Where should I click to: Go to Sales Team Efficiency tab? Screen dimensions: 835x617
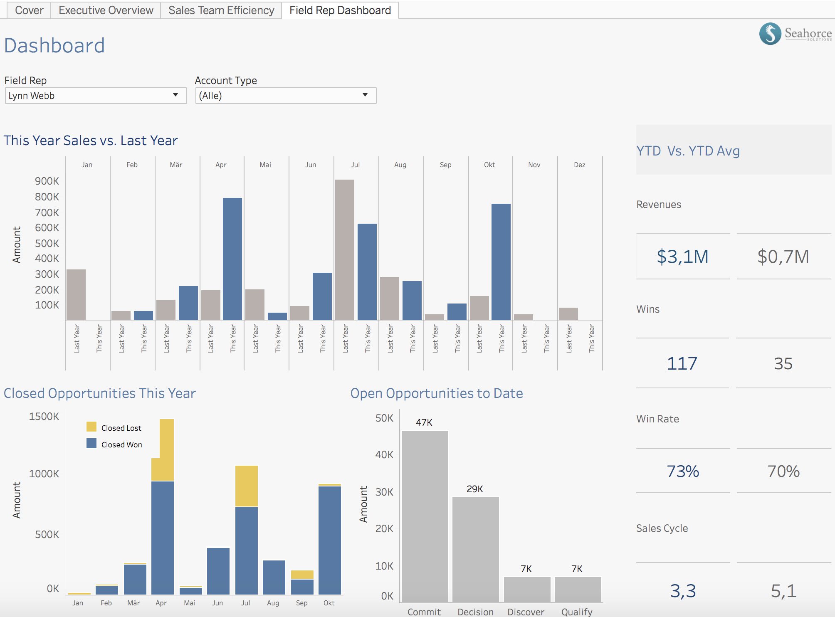[x=221, y=10]
